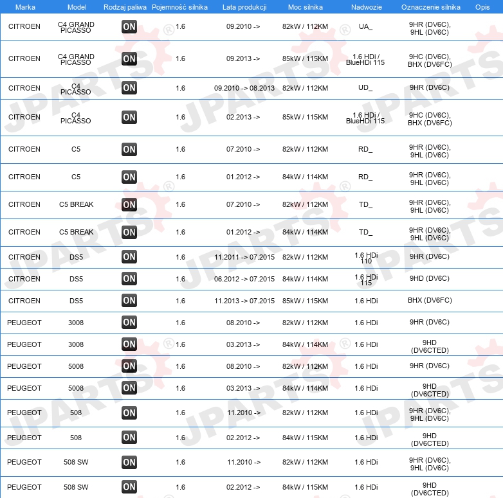The image size is (503, 498).
Task: Select PEUGEOT brand in 3008 03.2013 row
Action: click(x=24, y=344)
